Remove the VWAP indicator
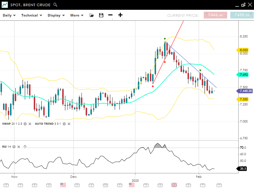254x189 pixels. click(x=30, y=124)
